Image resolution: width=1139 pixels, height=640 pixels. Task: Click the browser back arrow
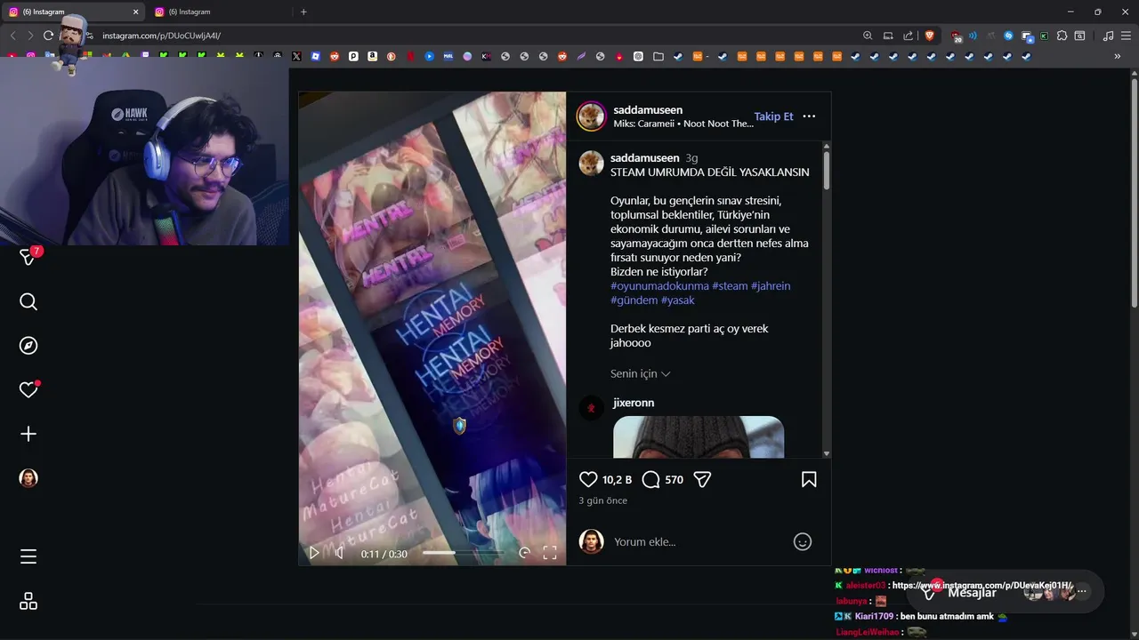12,36
